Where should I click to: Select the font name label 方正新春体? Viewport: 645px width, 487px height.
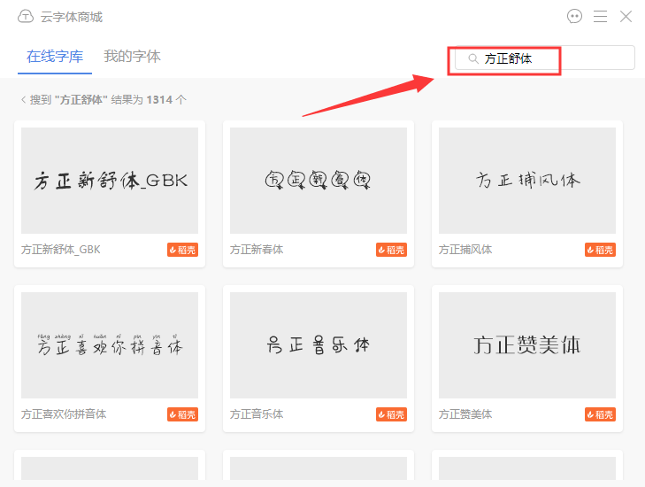[x=257, y=250]
